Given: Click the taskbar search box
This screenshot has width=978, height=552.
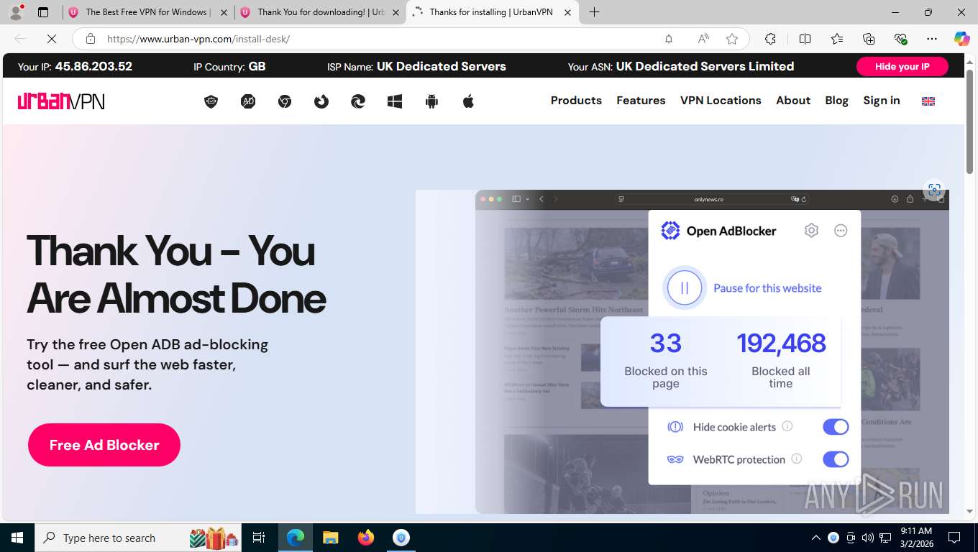Looking at the screenshot, I should click(x=140, y=538).
